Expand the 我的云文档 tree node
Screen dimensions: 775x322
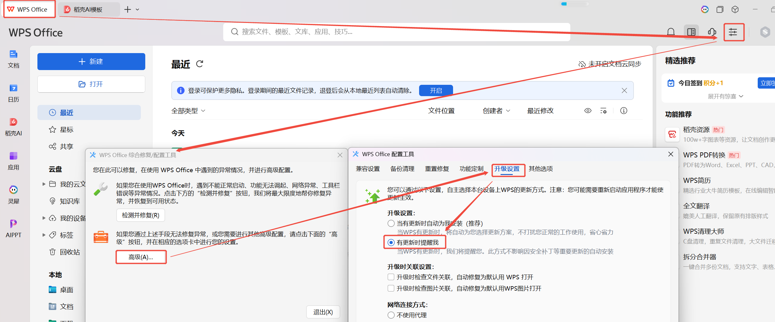coord(44,184)
